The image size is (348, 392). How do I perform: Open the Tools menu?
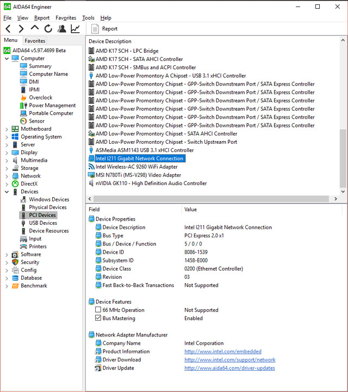coord(89,18)
